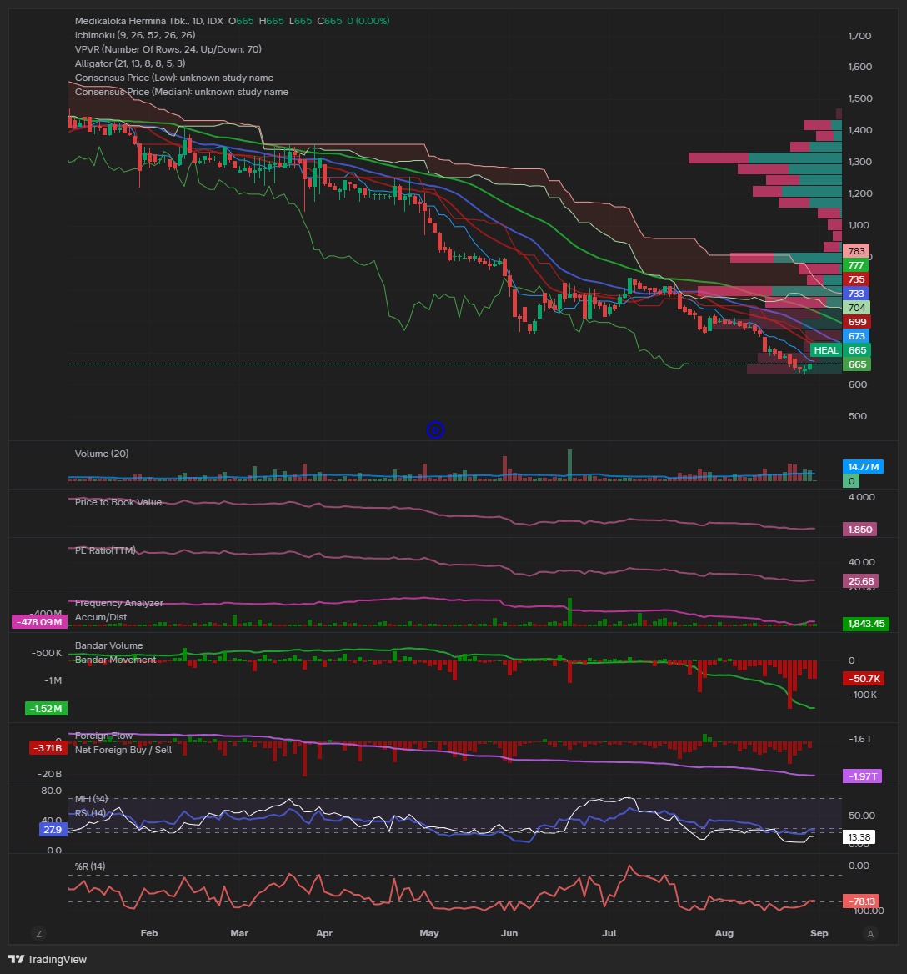
Task: Click the -50.7K Bandar Volume value label
Action: [863, 679]
